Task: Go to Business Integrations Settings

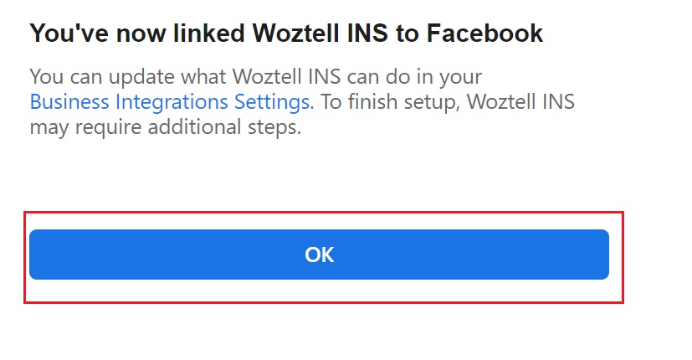Action: pyautogui.click(x=172, y=103)
